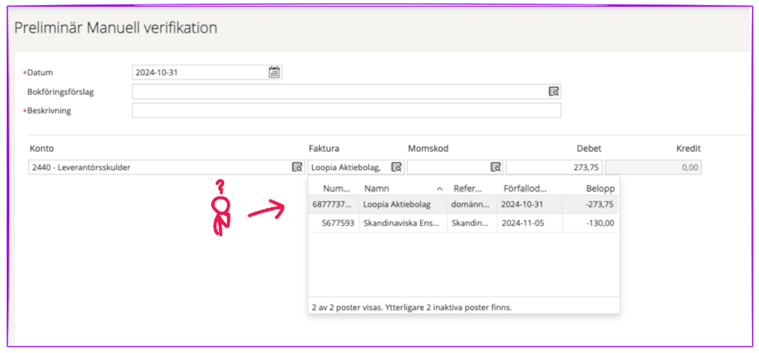The width and height of the screenshot is (759, 353).
Task: Sort by Förfallod... column header
Action: (x=529, y=188)
